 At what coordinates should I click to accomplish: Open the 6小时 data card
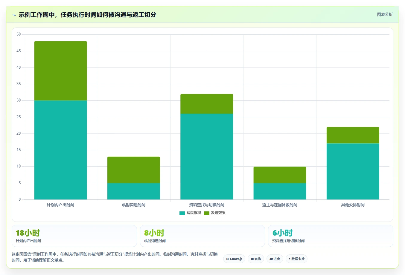(x=331, y=236)
